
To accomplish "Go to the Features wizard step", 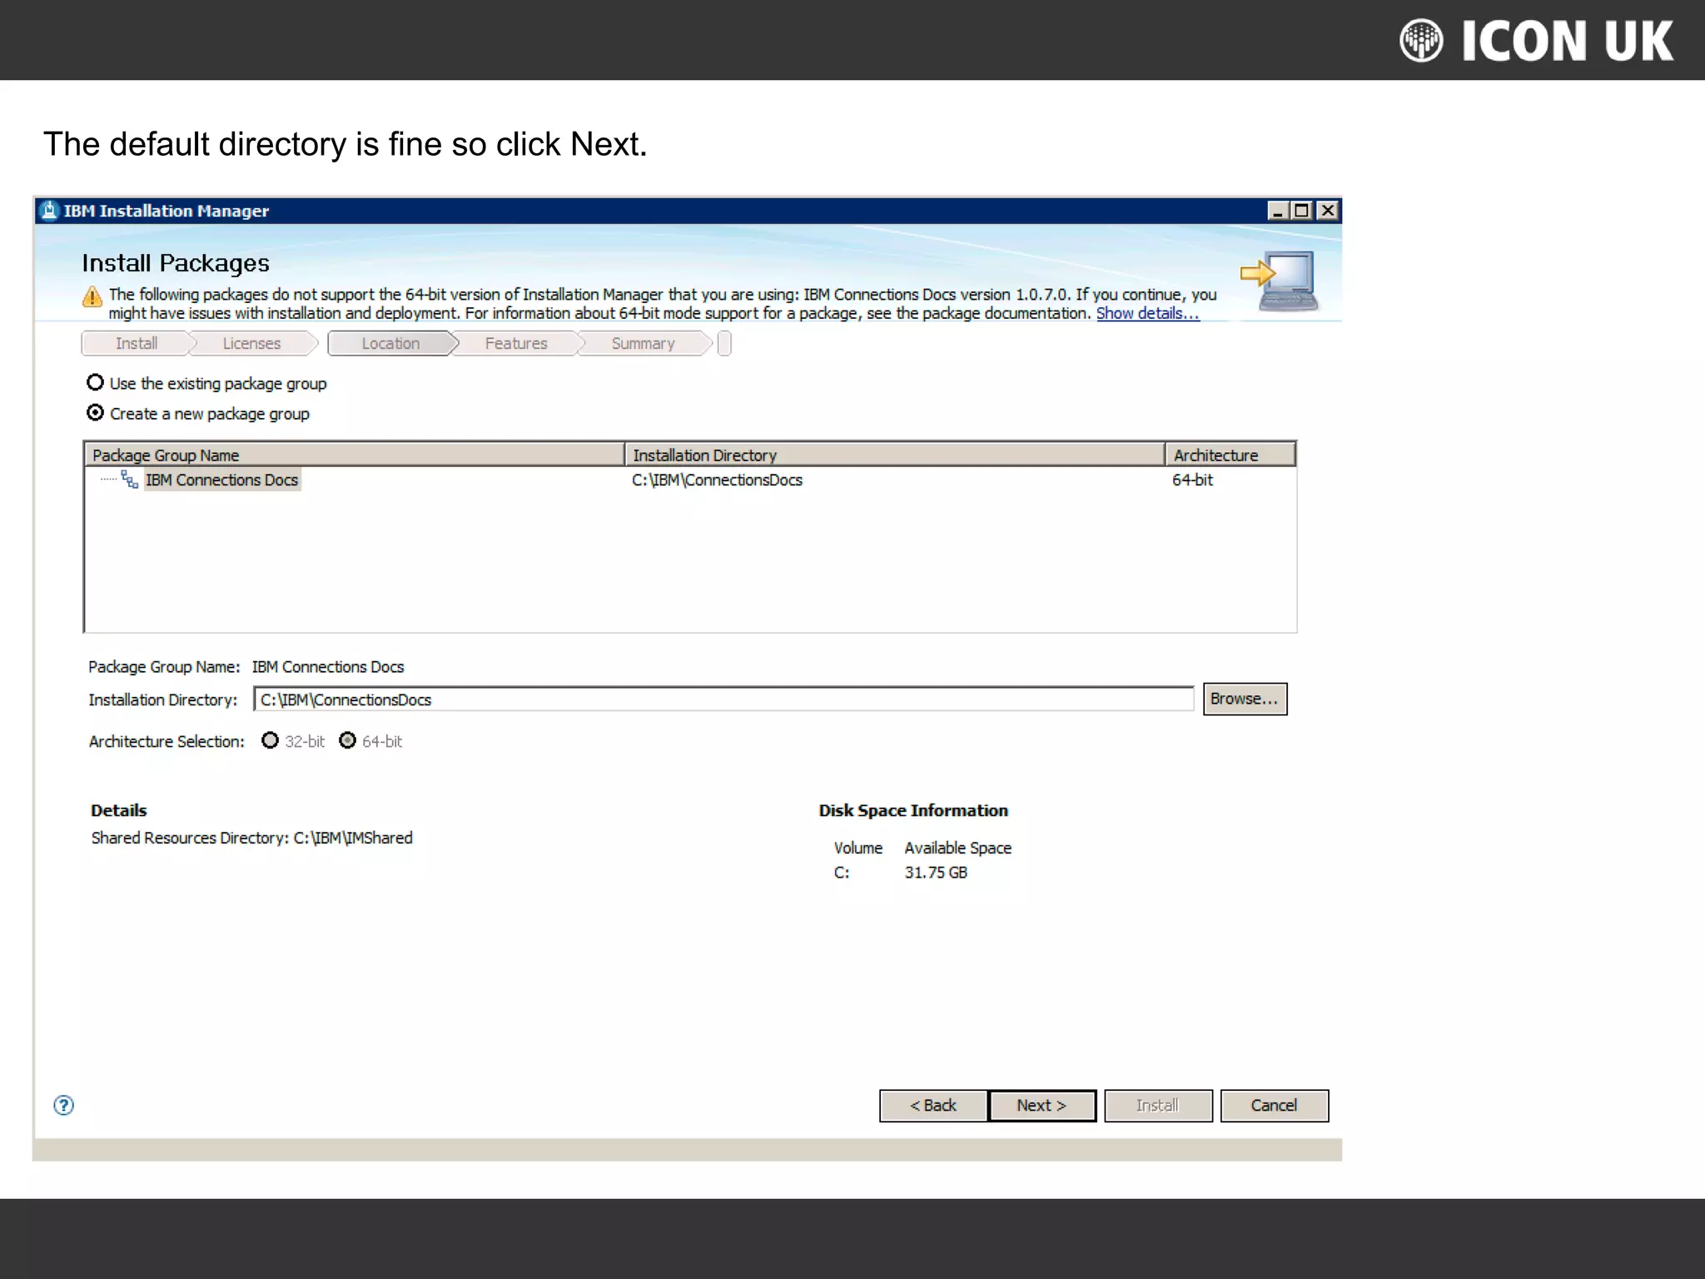I will [x=516, y=343].
